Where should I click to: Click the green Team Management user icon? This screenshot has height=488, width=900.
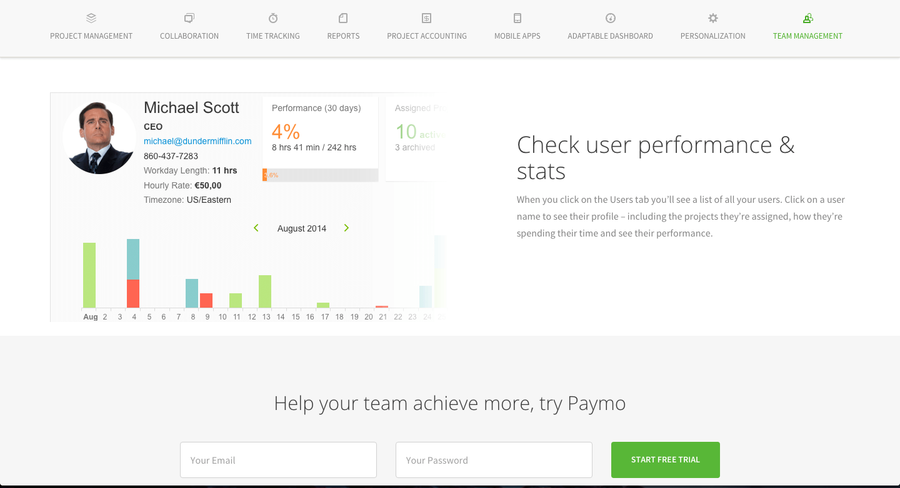807,18
